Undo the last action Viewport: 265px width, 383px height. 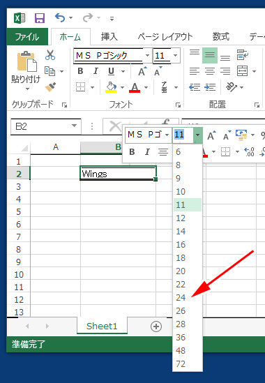(60, 17)
